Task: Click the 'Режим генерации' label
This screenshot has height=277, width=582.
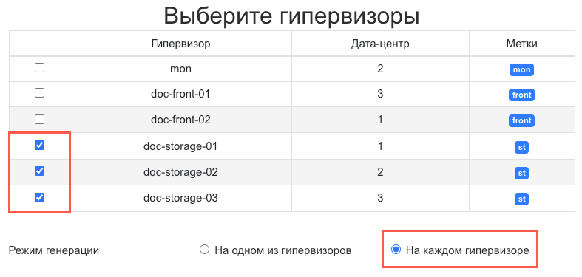Action: pos(54,250)
